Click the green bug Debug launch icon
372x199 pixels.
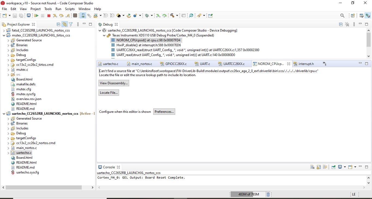click(147, 16)
